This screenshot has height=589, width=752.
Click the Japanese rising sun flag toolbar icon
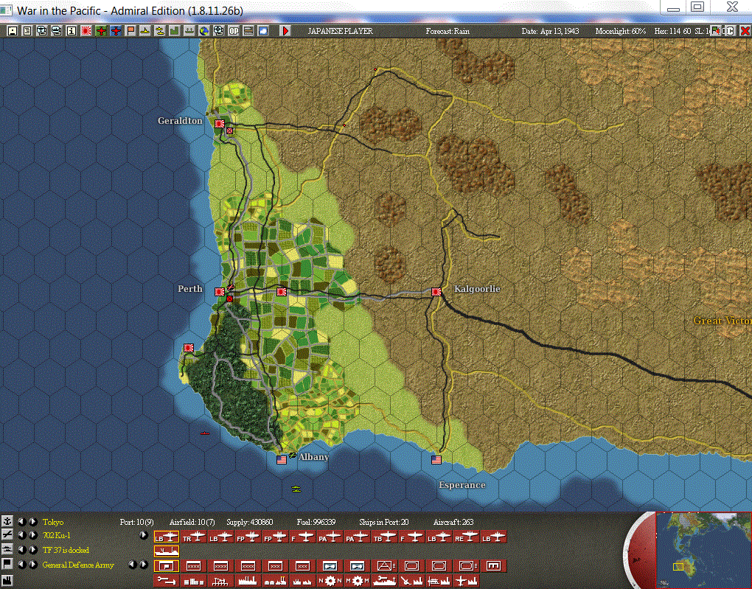[x=86, y=31]
